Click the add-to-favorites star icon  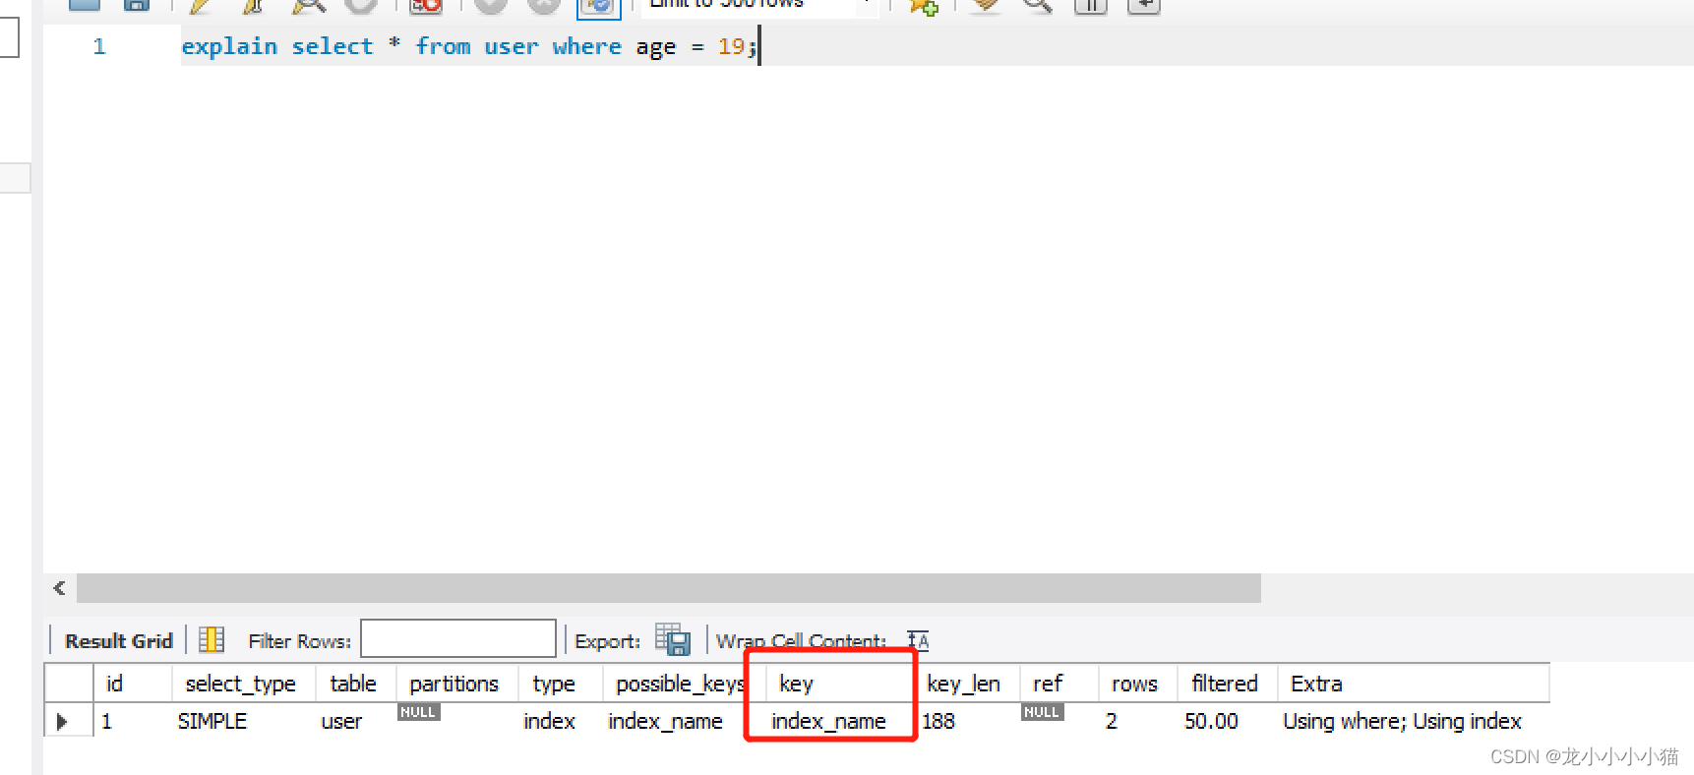[x=923, y=5]
